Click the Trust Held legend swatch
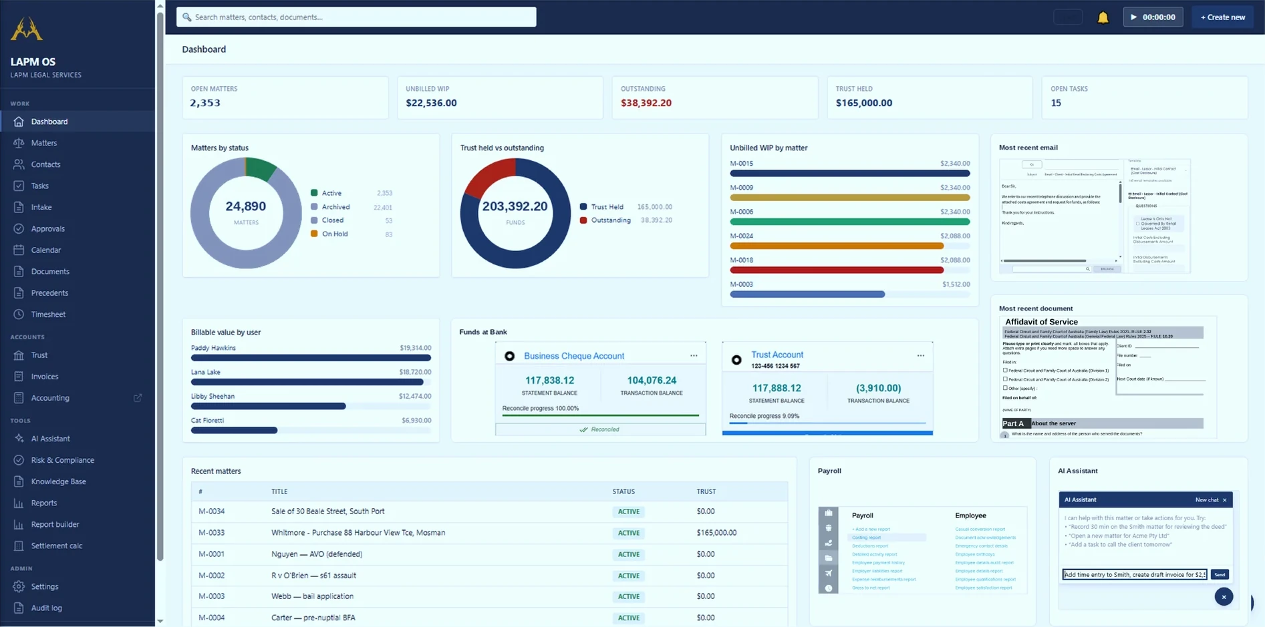Image resolution: width=1265 pixels, height=627 pixels. point(583,207)
